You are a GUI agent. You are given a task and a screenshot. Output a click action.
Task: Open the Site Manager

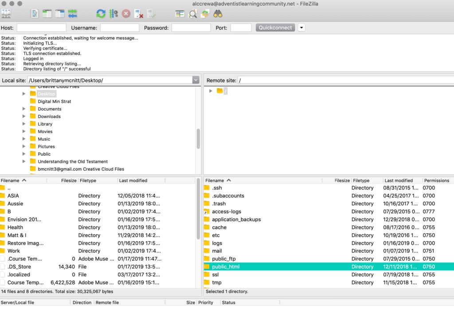pyautogui.click(x=6, y=14)
